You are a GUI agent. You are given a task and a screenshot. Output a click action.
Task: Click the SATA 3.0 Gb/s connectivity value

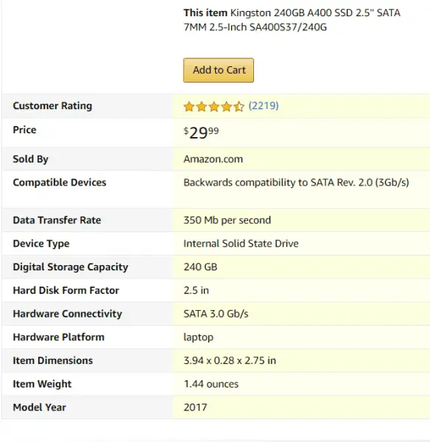[x=216, y=314]
